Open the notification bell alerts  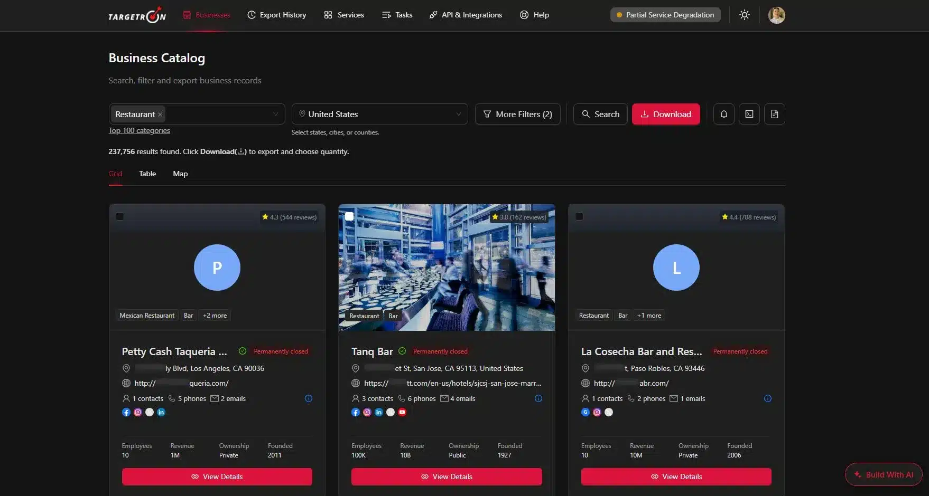tap(724, 114)
